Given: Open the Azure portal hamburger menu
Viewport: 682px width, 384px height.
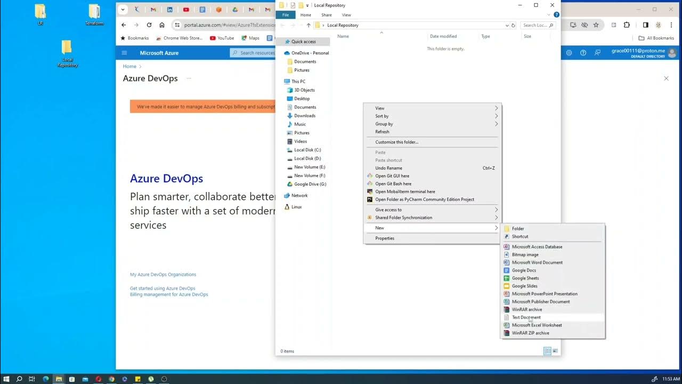Looking at the screenshot, I should click(124, 53).
